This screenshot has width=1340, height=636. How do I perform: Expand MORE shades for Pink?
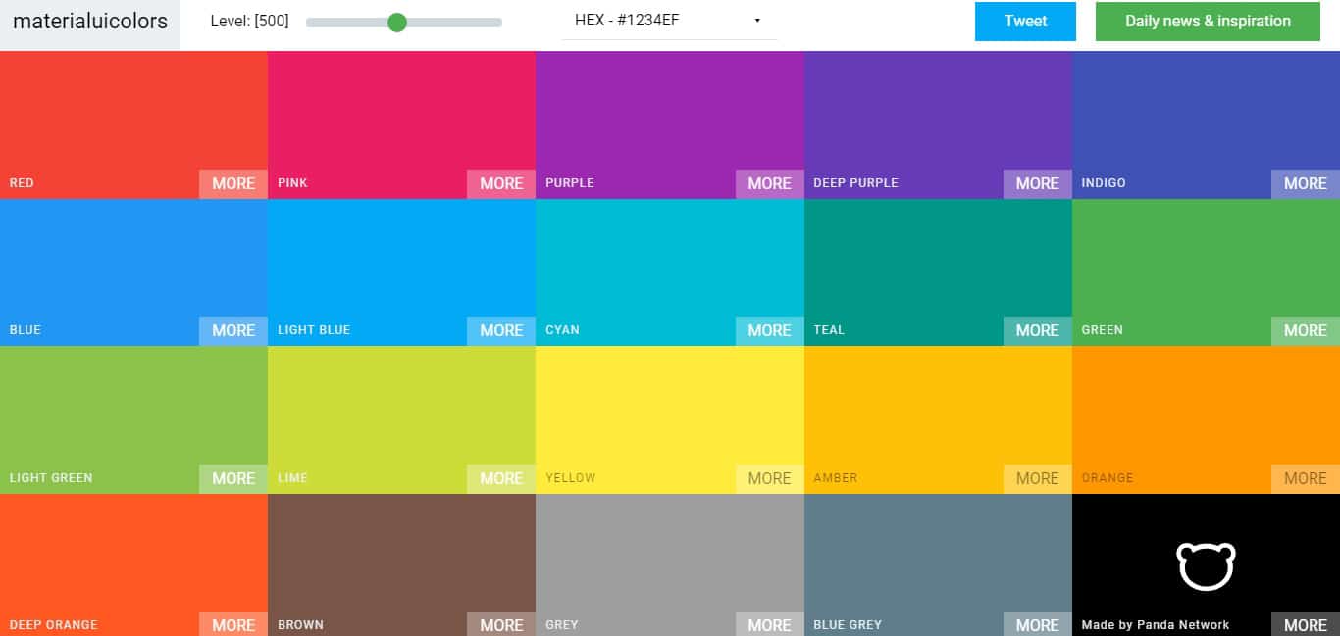coord(501,184)
